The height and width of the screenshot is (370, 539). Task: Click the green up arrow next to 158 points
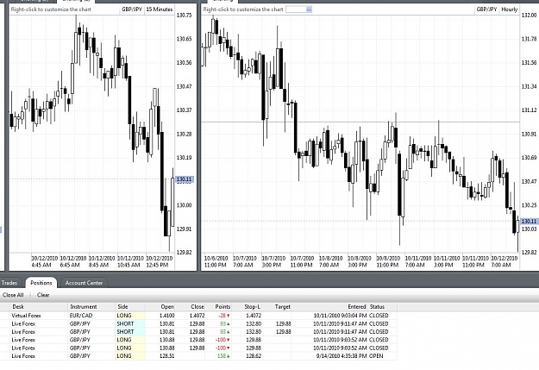coord(229,356)
